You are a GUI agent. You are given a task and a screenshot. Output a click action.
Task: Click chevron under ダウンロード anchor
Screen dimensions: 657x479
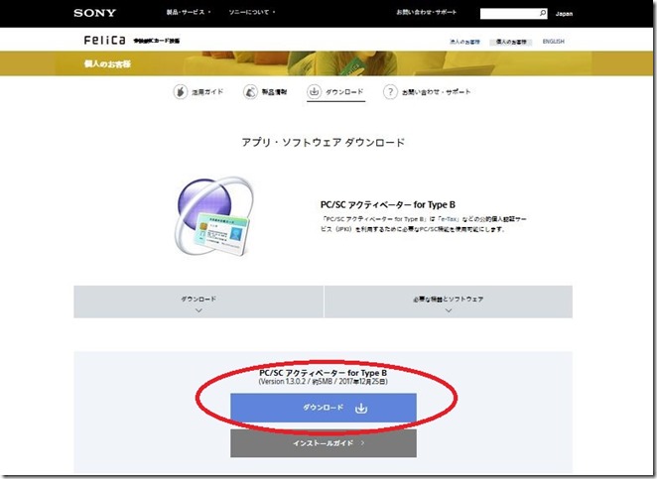pyautogui.click(x=199, y=310)
